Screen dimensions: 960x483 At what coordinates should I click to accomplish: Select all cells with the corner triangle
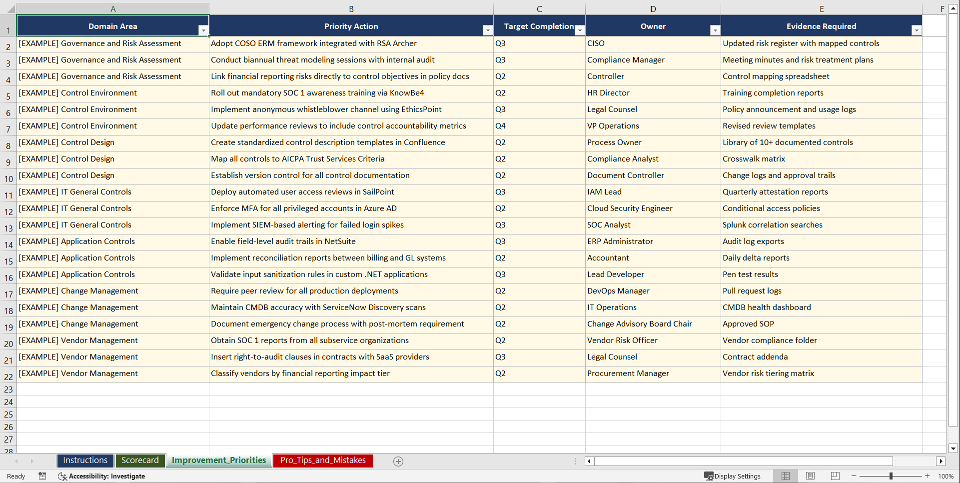[x=9, y=8]
